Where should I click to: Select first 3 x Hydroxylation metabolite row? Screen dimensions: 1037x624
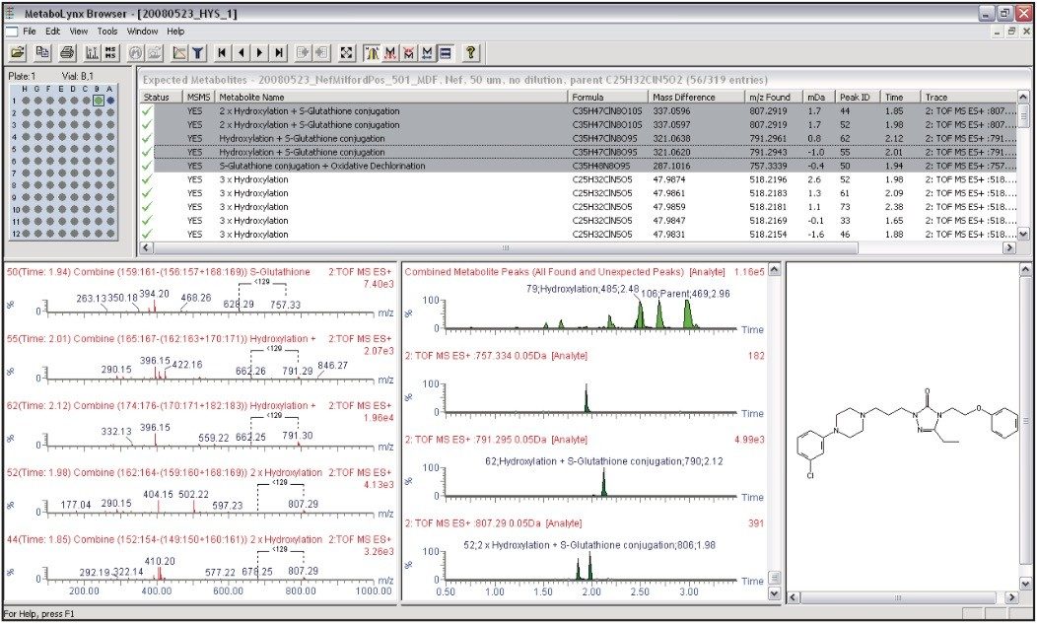[254, 180]
